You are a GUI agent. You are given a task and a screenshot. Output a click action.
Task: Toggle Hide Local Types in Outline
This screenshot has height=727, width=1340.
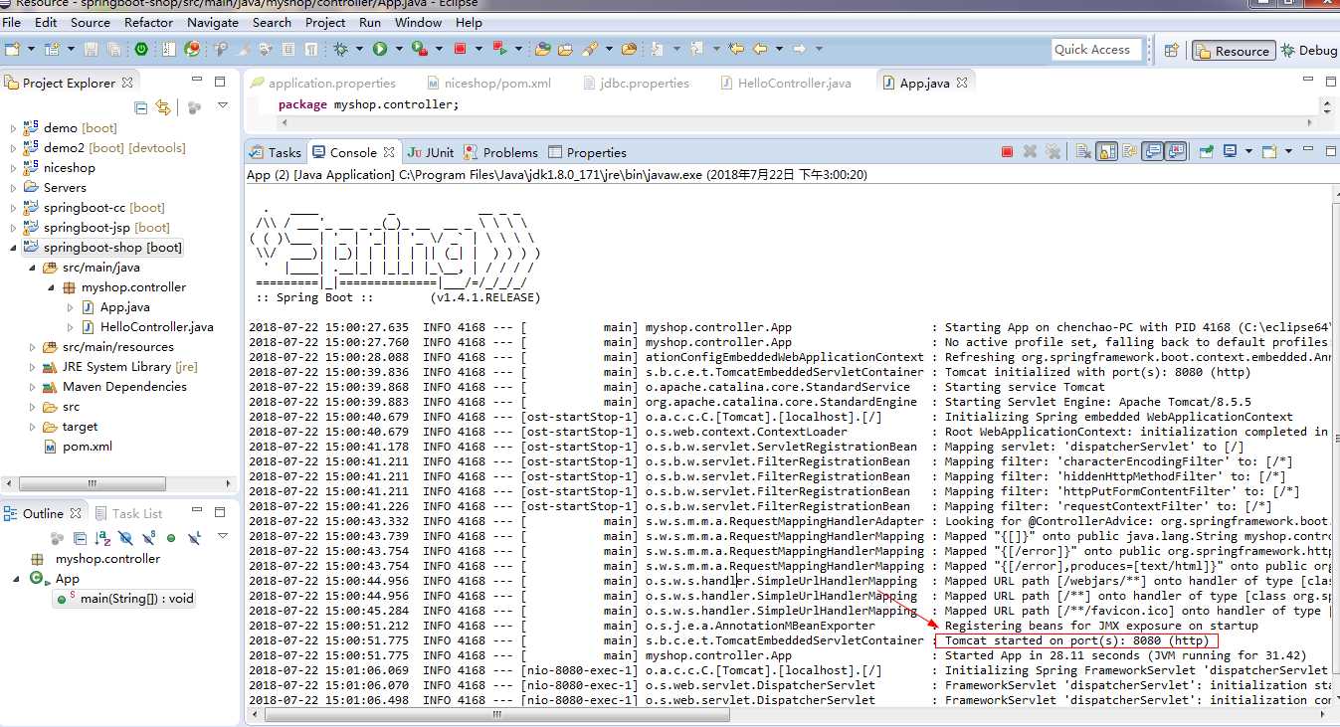tap(194, 538)
